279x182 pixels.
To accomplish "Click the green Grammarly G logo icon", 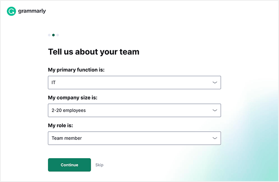I will point(11,11).
